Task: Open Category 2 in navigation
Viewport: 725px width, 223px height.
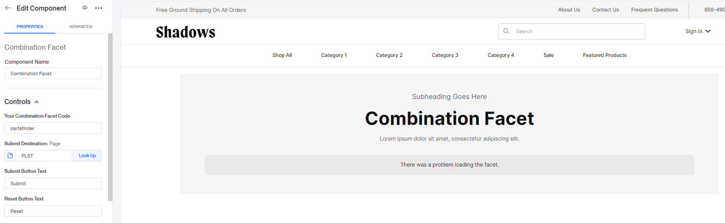Action: click(x=389, y=55)
